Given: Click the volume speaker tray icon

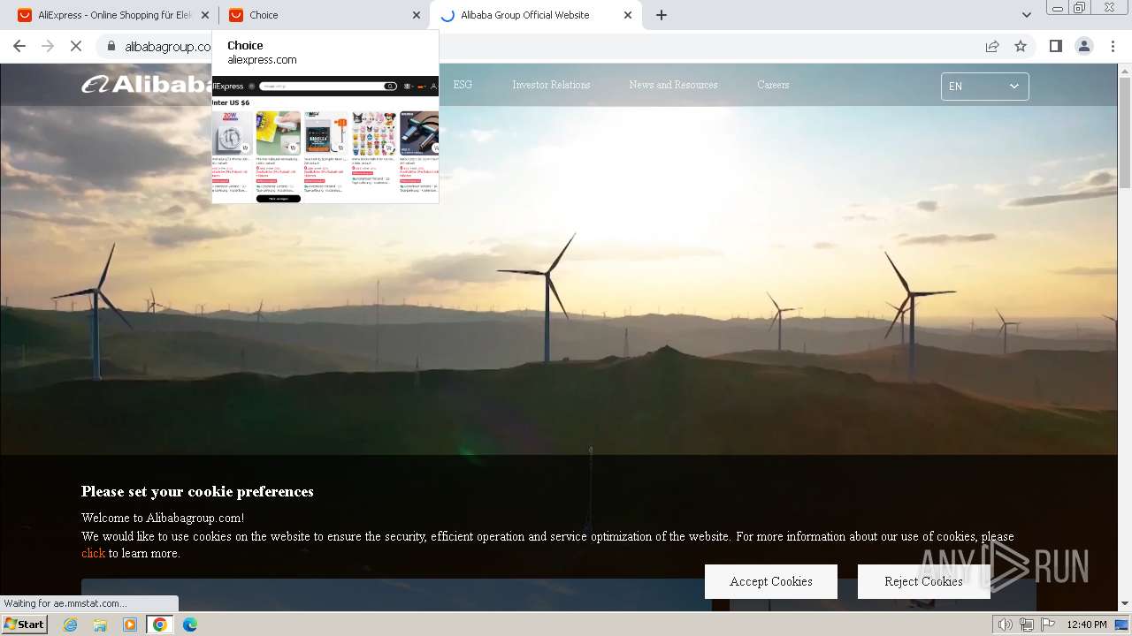Looking at the screenshot, I should point(1005,625).
